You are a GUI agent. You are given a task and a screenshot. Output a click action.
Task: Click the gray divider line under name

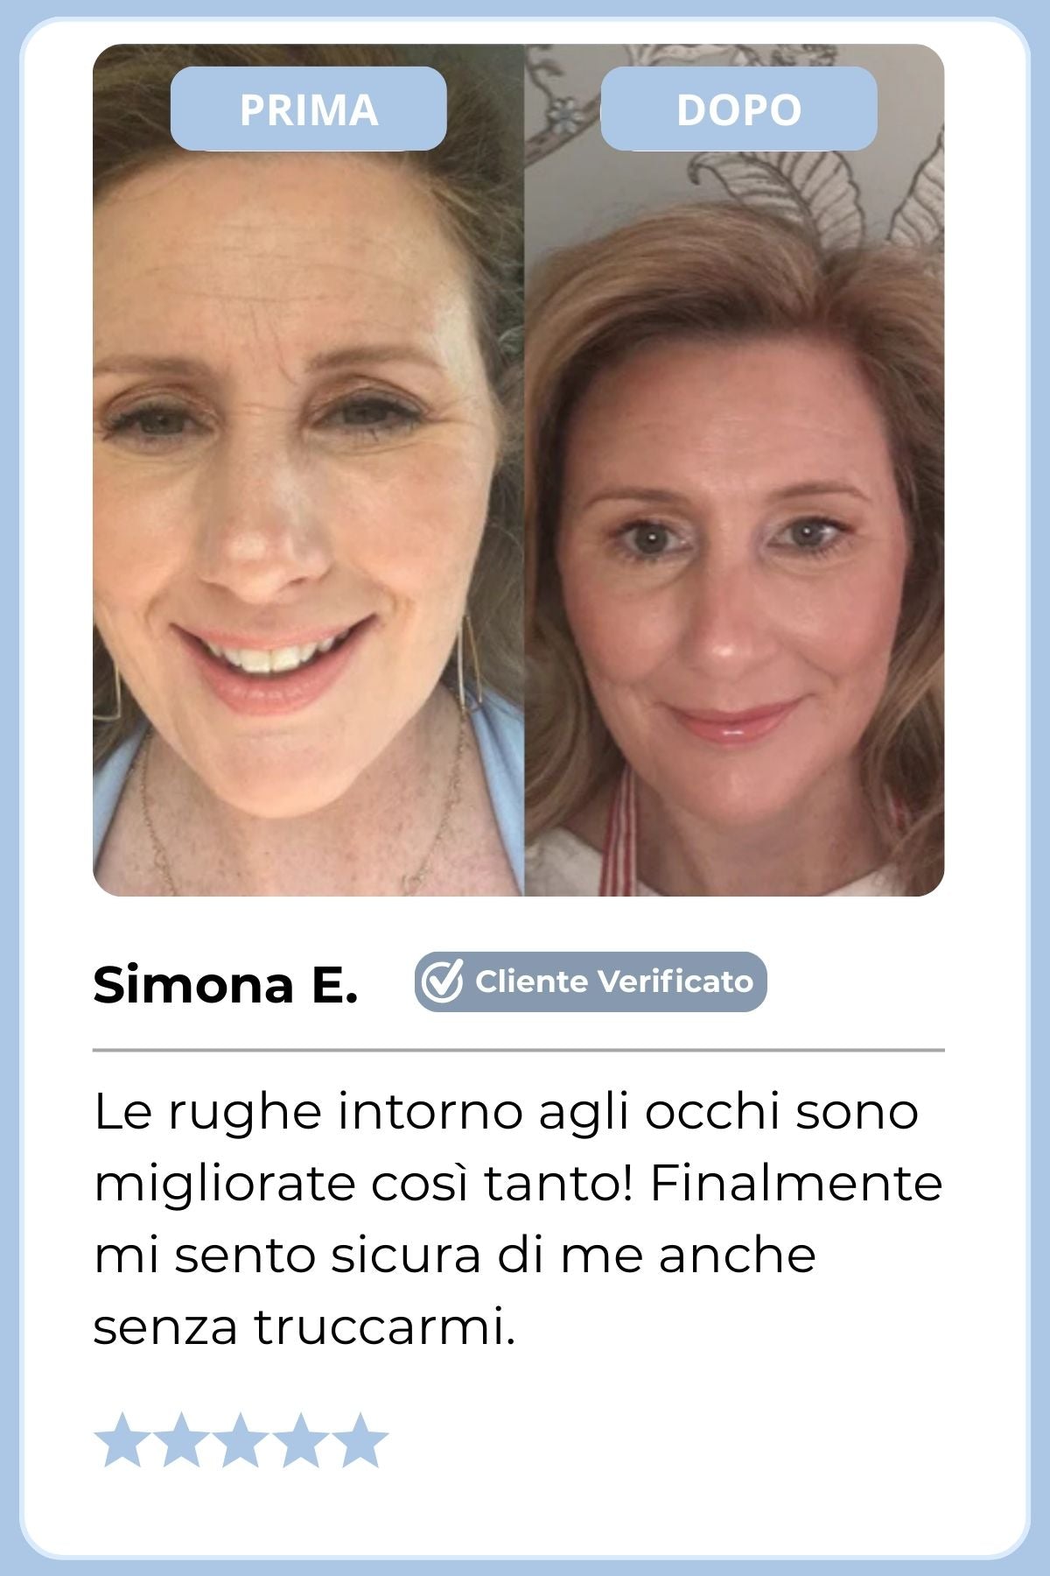pos(519,1049)
